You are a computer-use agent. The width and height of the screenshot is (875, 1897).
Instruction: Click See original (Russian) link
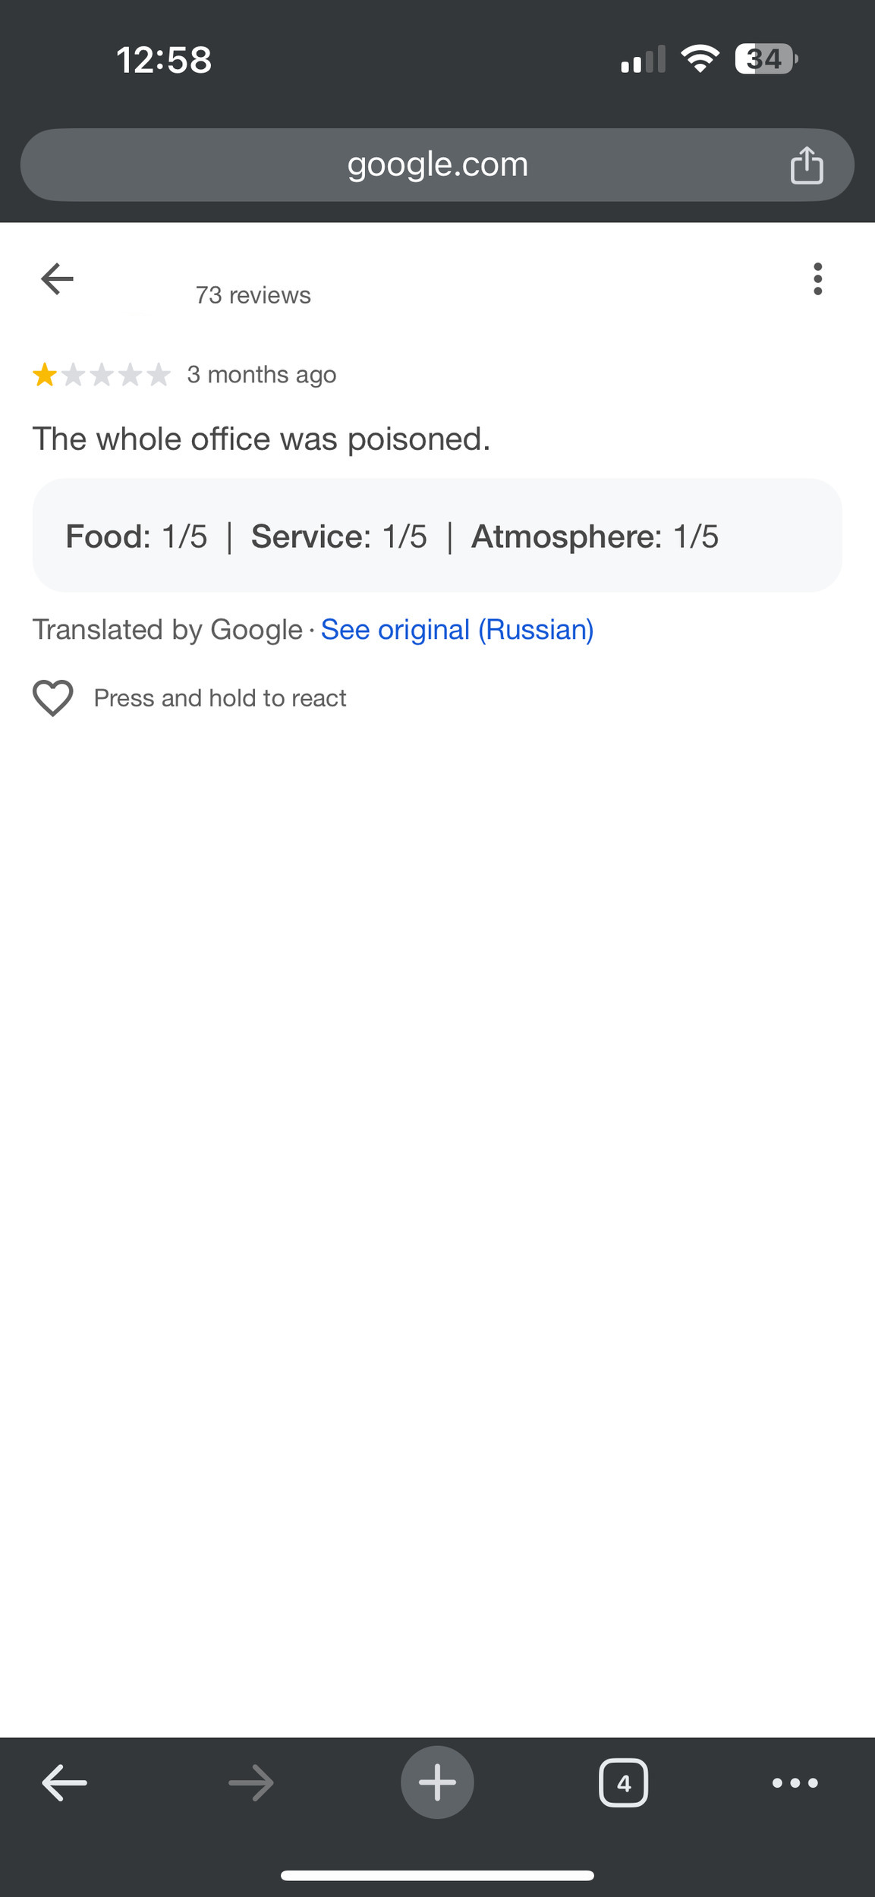pos(457,630)
